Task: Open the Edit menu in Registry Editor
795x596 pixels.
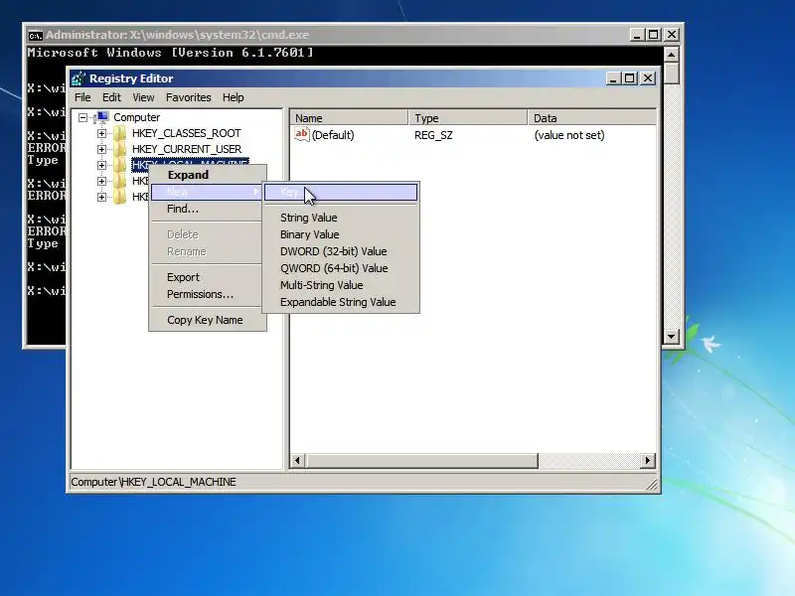Action: 111,97
